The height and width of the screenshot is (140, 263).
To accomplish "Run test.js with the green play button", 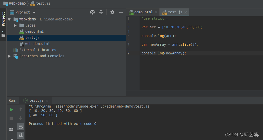I will click(x=11, y=110).
